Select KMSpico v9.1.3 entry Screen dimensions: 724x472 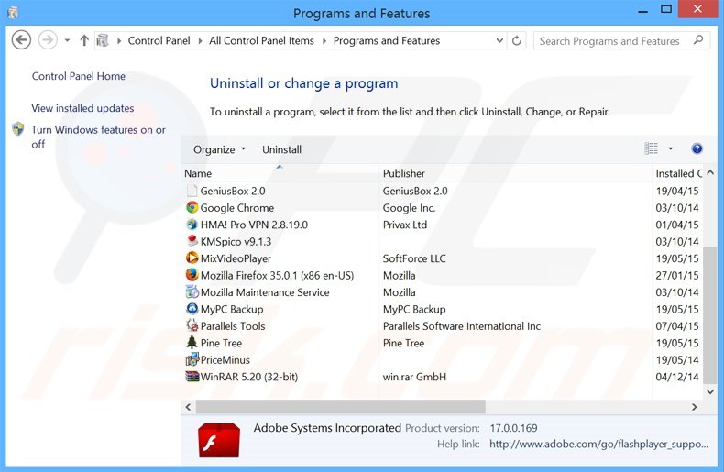click(x=236, y=242)
